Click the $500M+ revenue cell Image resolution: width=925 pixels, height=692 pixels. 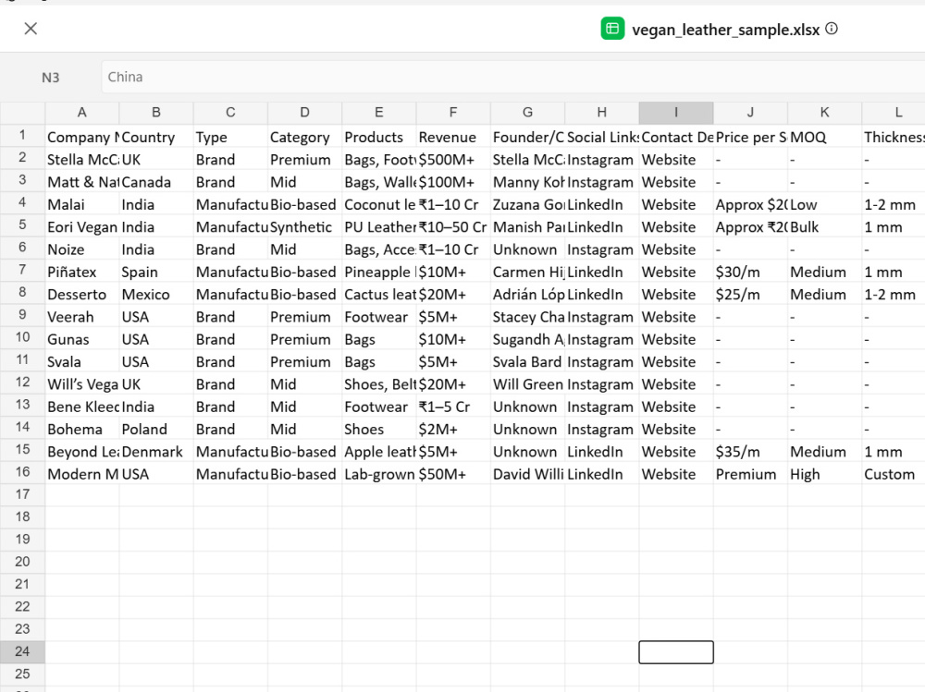(453, 160)
